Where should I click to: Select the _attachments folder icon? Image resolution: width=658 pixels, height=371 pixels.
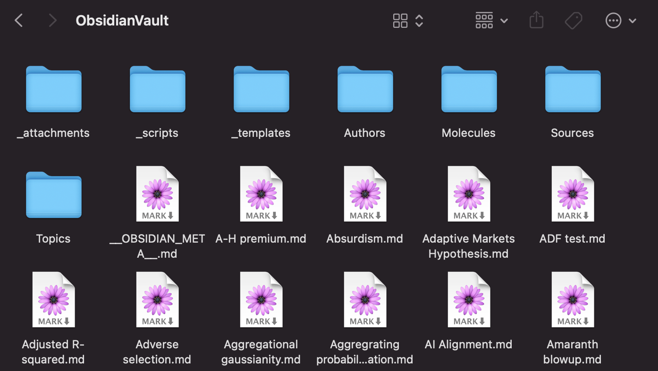click(x=53, y=89)
